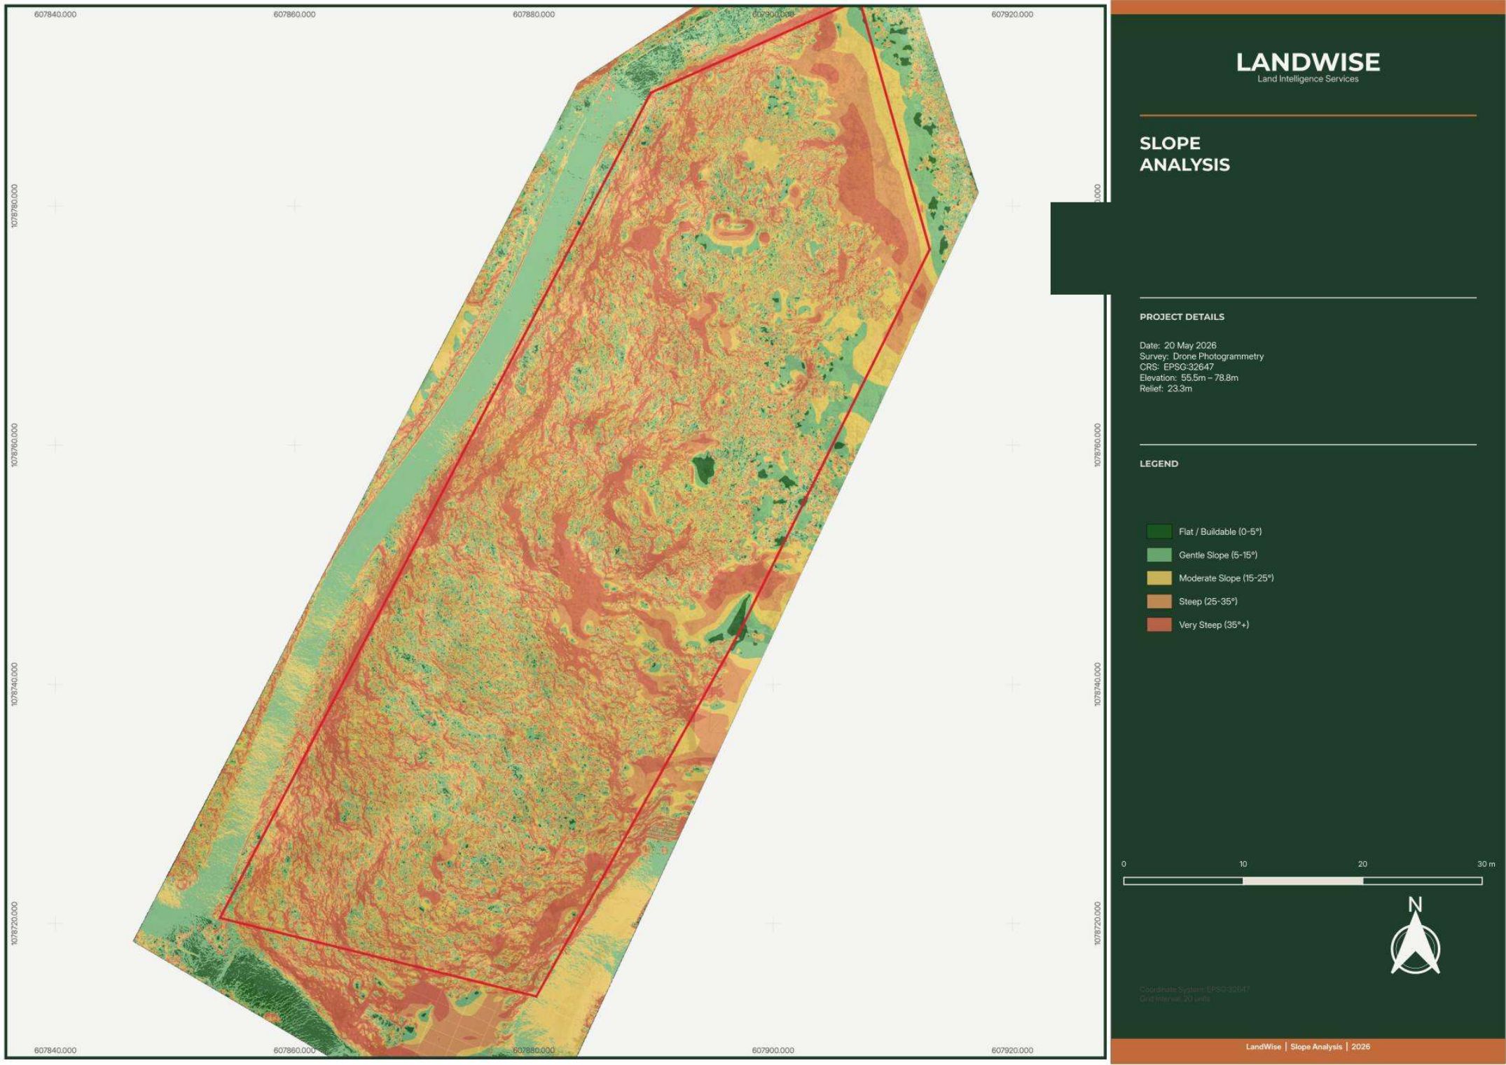Click the Very Steep (35°+) legend label

(1213, 625)
